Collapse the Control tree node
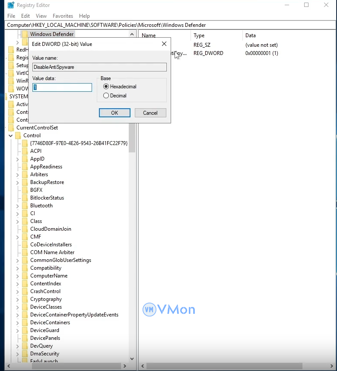 click(10, 135)
